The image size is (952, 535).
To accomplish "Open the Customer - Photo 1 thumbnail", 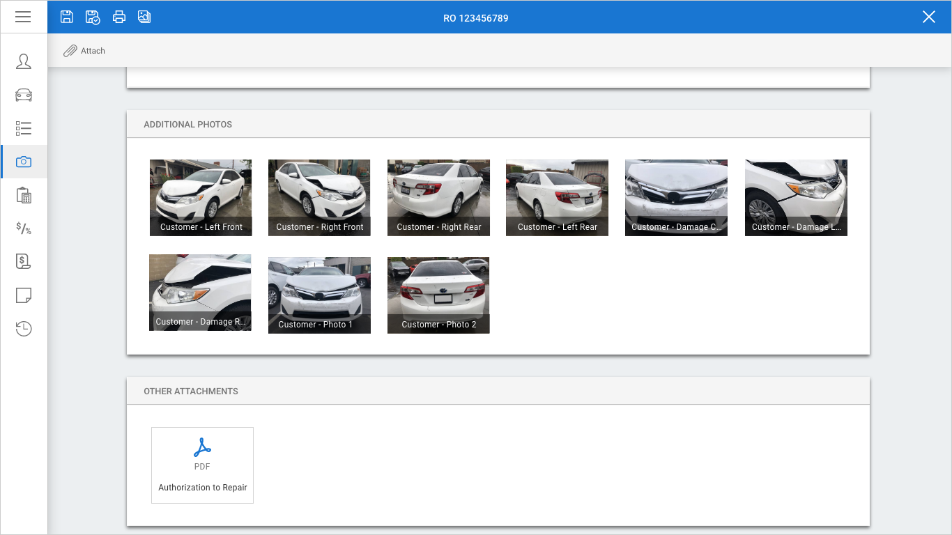I will 319,295.
